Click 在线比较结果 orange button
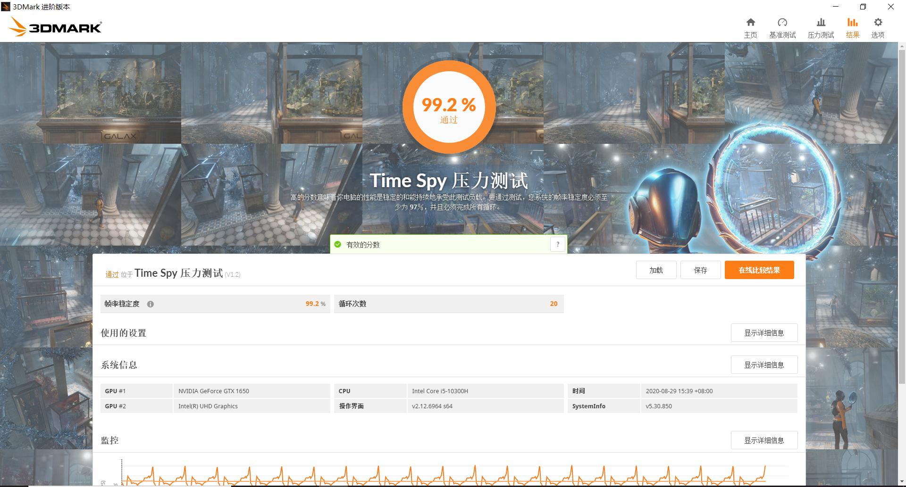Viewport: 906px width, 487px height. (x=759, y=270)
